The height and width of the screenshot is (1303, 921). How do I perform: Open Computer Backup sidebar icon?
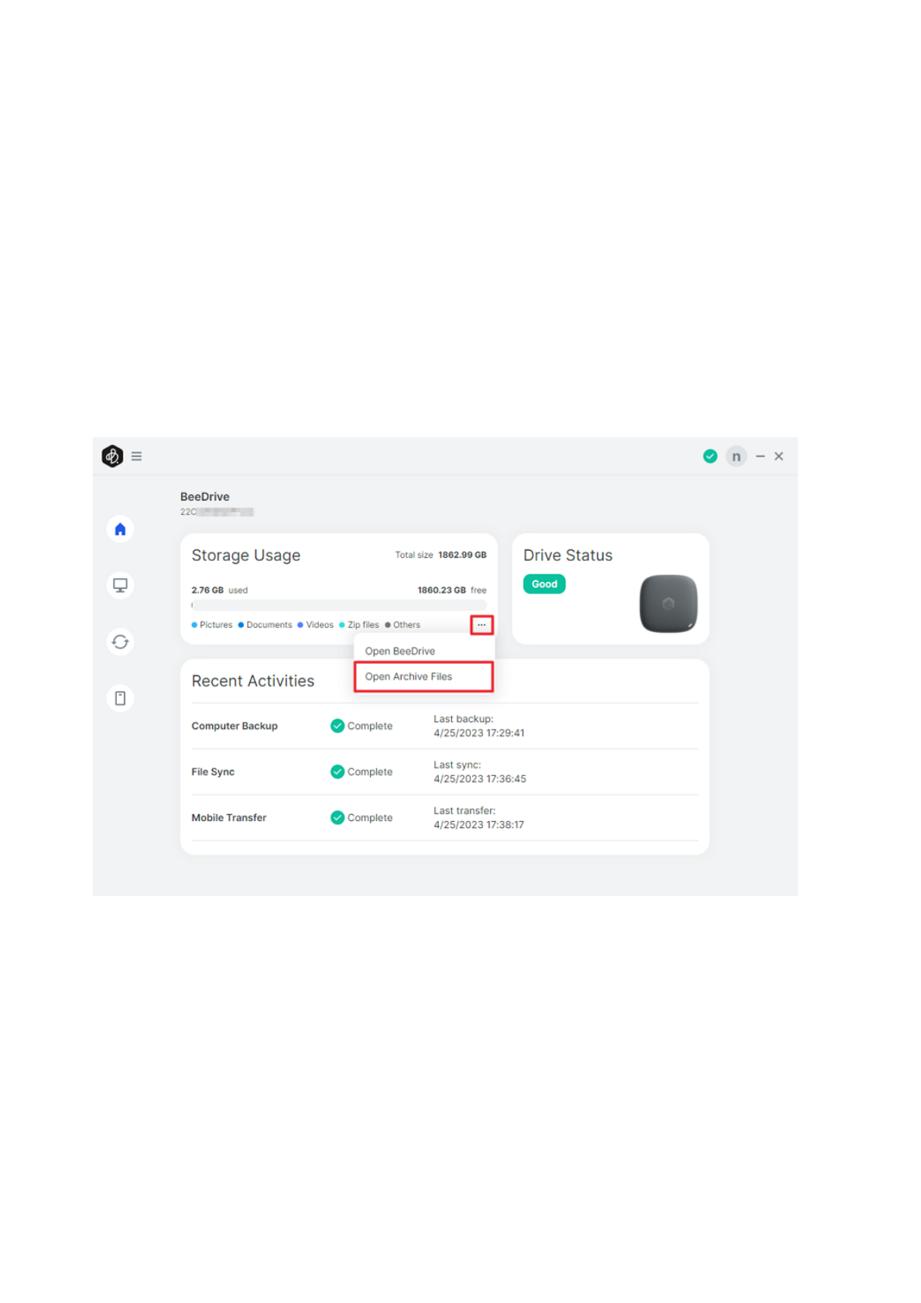click(120, 585)
